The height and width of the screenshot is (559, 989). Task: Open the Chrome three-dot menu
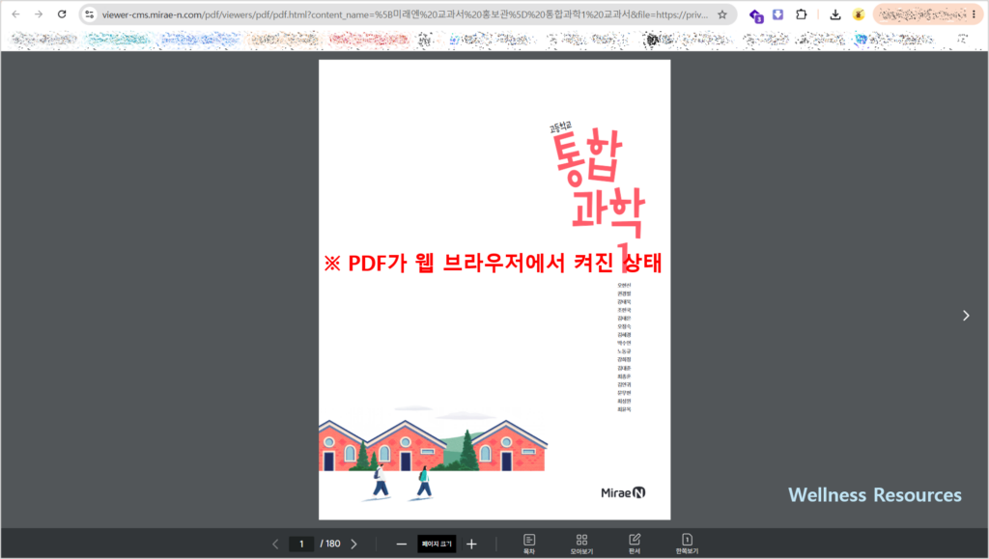pos(974,14)
